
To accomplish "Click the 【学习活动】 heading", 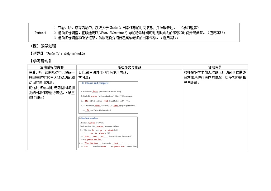I will 40,61.
